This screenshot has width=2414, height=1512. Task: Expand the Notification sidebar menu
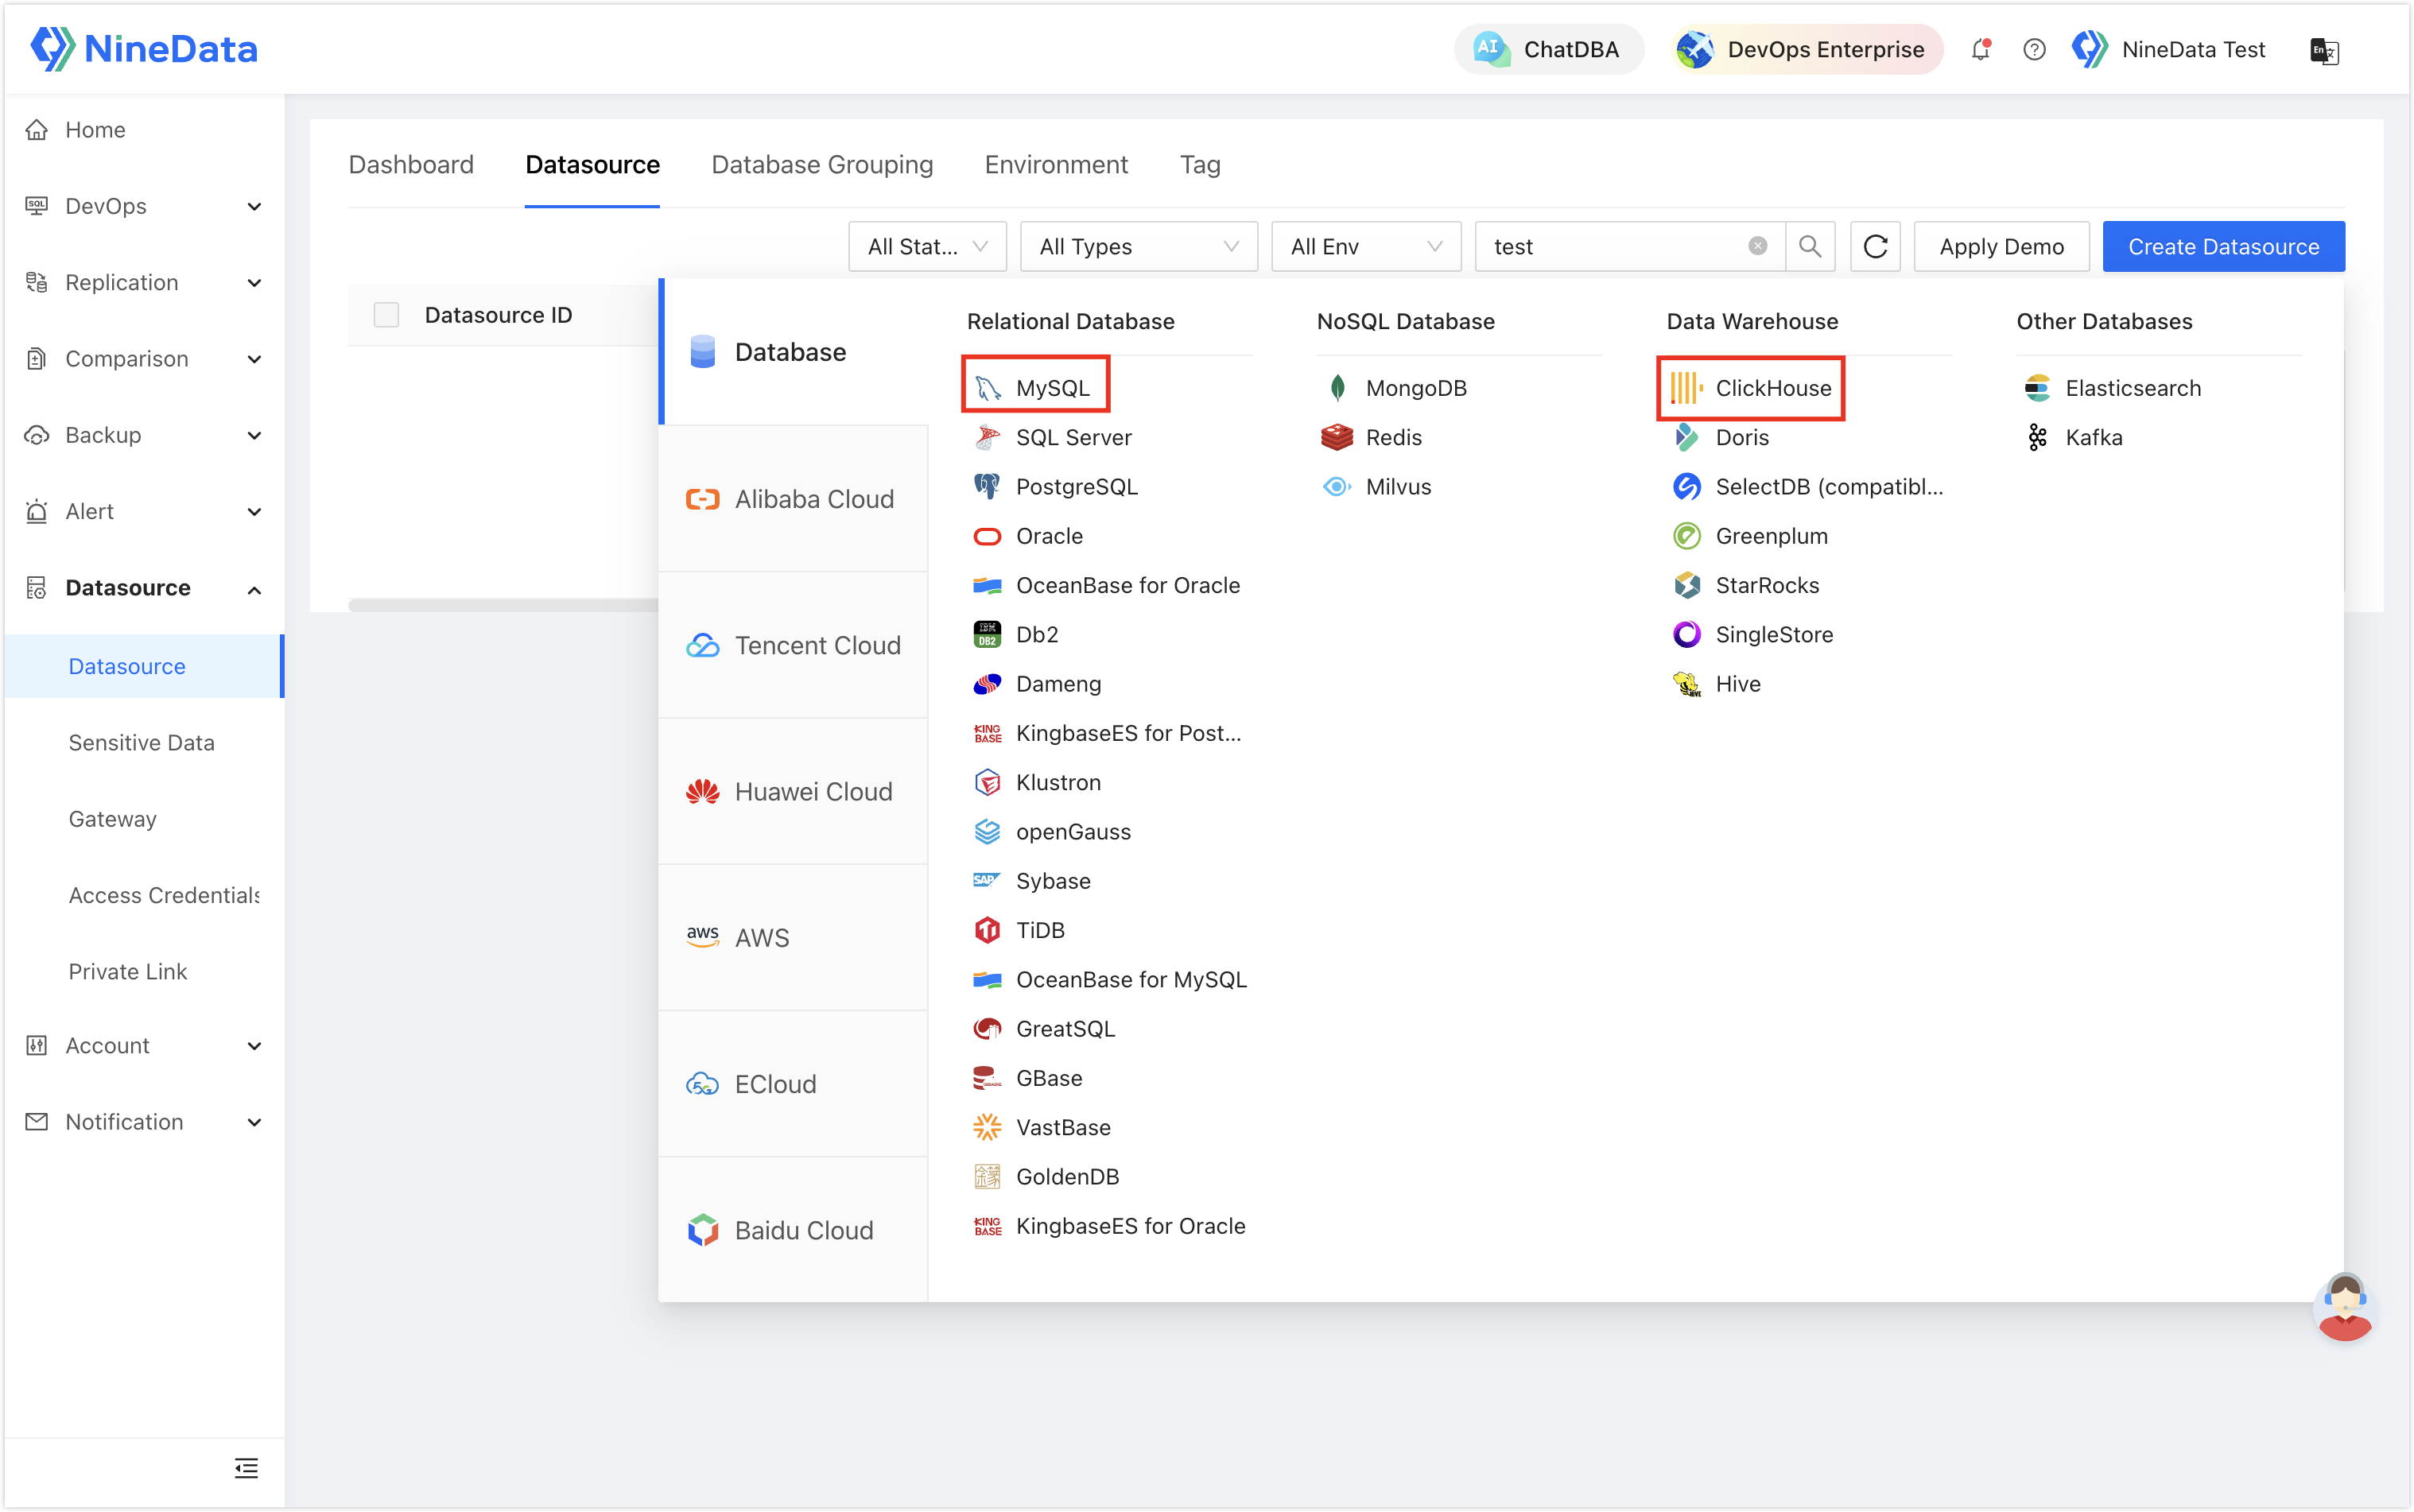144,1122
